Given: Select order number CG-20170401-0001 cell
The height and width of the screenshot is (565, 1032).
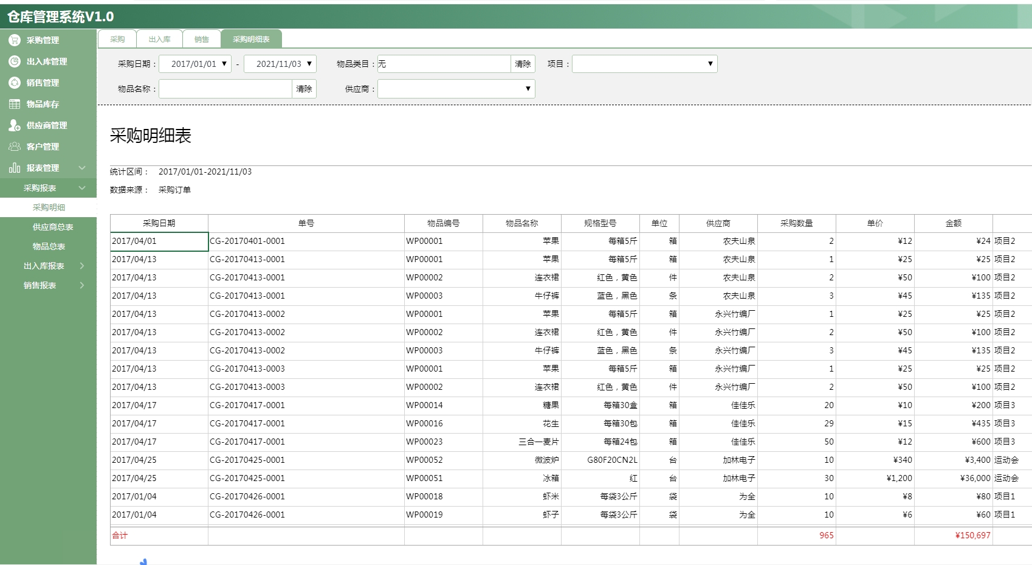Looking at the screenshot, I should pyautogui.click(x=306, y=241).
